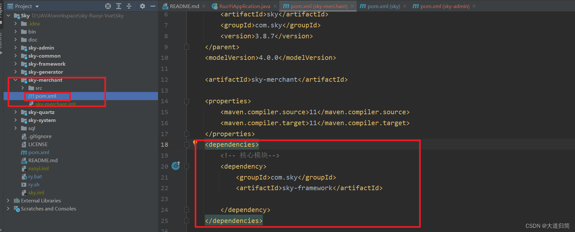This screenshot has width=575, height=232.
Task: Expand the sky-framework module
Action: [x=15, y=64]
